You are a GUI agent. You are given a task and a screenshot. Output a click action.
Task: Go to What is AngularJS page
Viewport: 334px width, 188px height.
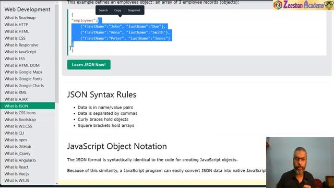tap(20, 160)
